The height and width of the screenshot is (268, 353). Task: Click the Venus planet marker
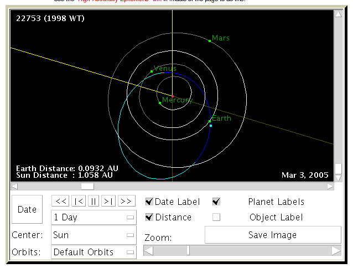tap(152, 71)
